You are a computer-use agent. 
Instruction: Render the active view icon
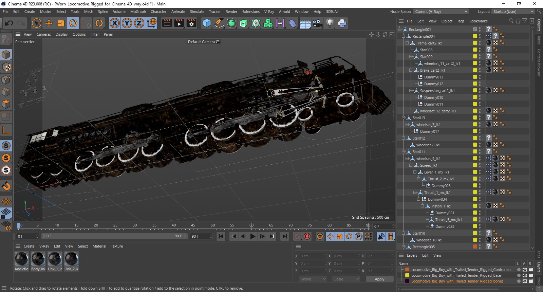pyautogui.click(x=167, y=23)
